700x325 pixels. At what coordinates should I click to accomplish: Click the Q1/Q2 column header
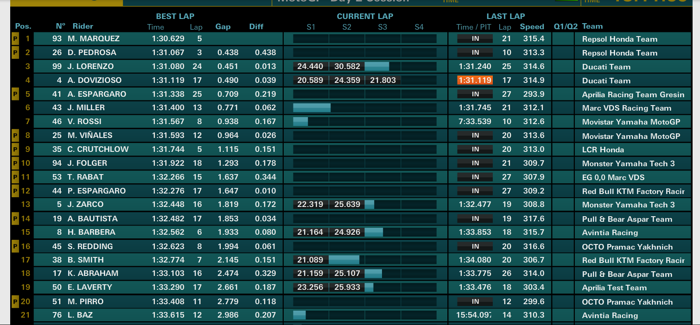coord(565,27)
